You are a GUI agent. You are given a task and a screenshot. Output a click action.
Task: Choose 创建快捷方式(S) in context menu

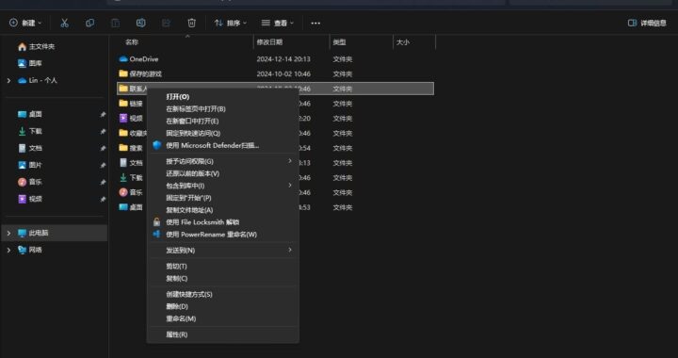(222, 295)
